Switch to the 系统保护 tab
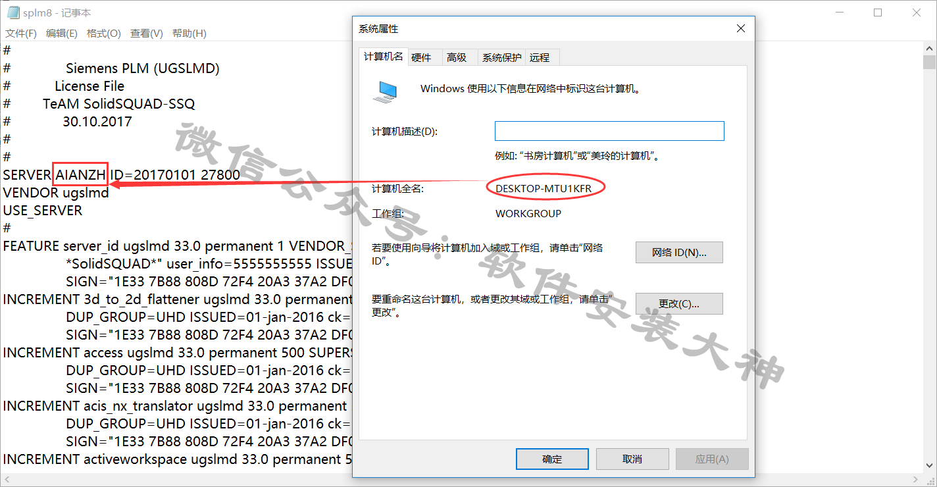This screenshot has height=487, width=937. (501, 57)
